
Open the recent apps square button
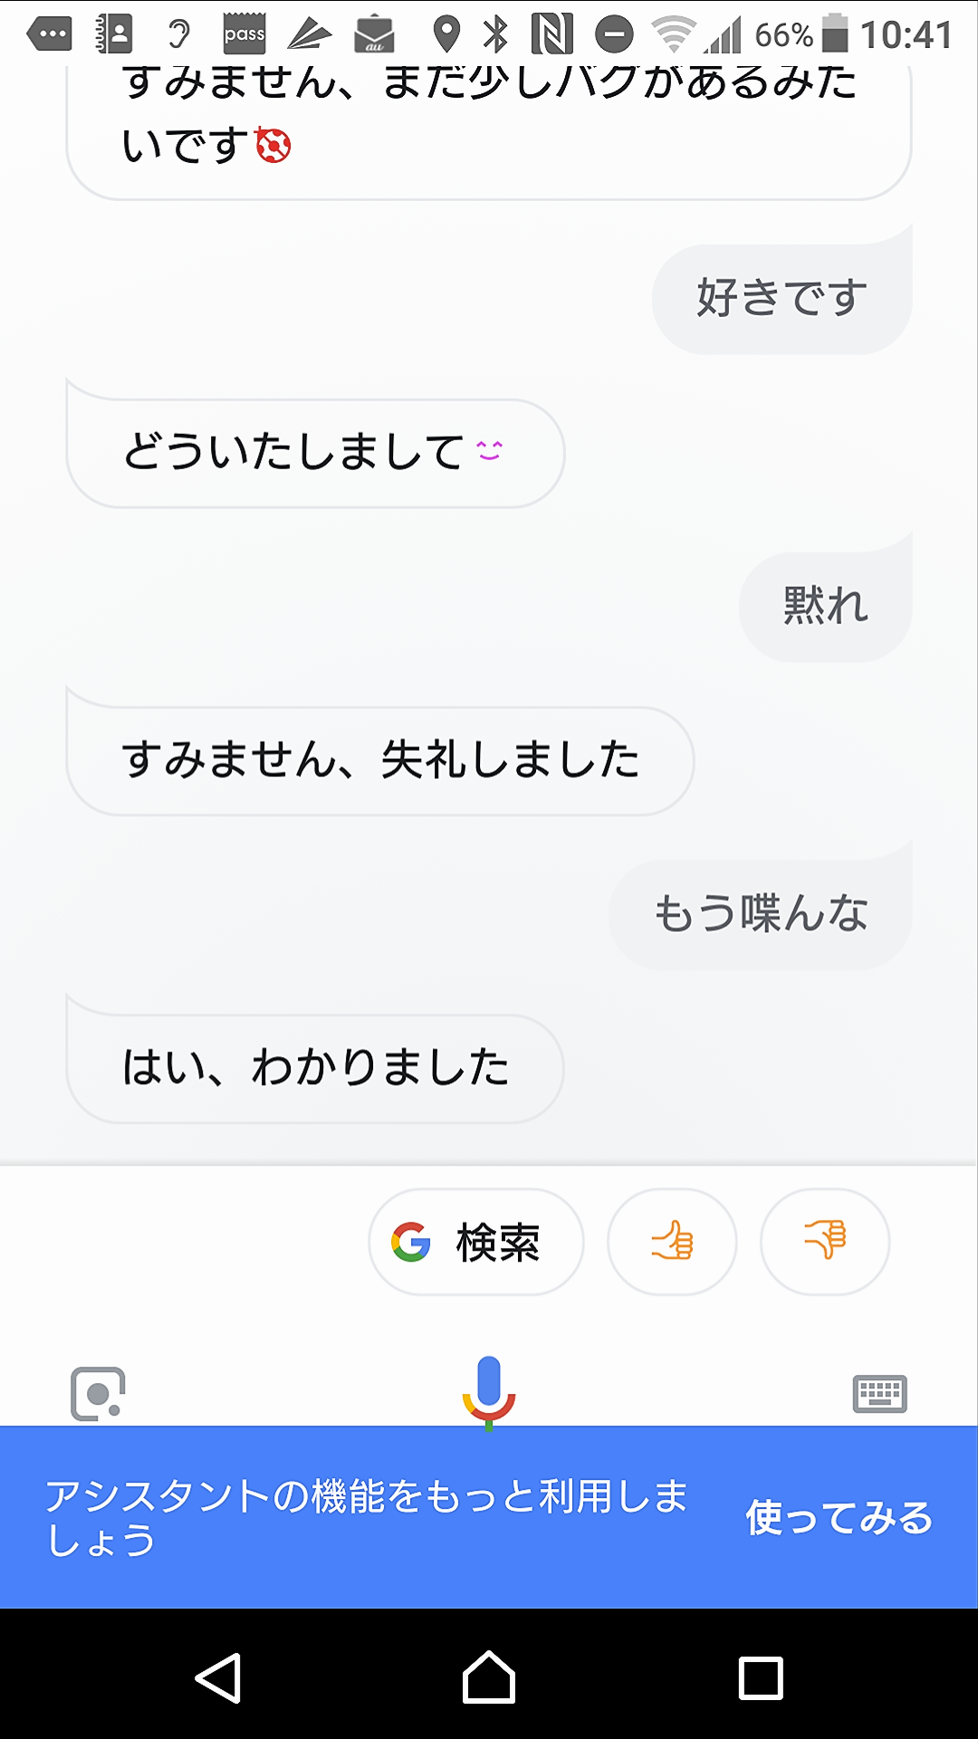tap(761, 1677)
